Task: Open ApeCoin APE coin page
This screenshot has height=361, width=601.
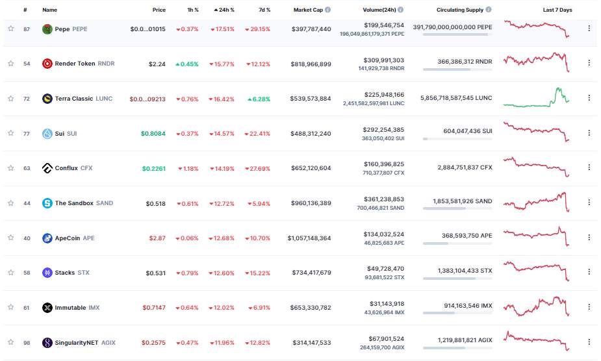Action: (x=75, y=238)
